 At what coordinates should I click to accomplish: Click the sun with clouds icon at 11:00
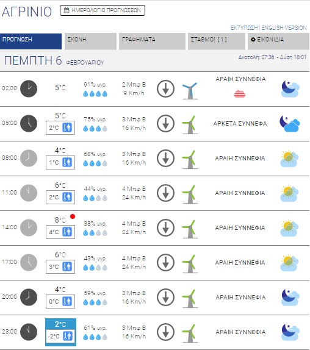click(x=289, y=193)
